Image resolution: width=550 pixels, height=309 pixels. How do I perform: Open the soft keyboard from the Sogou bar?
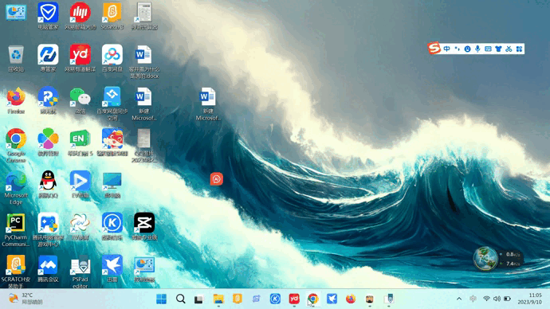[488, 49]
